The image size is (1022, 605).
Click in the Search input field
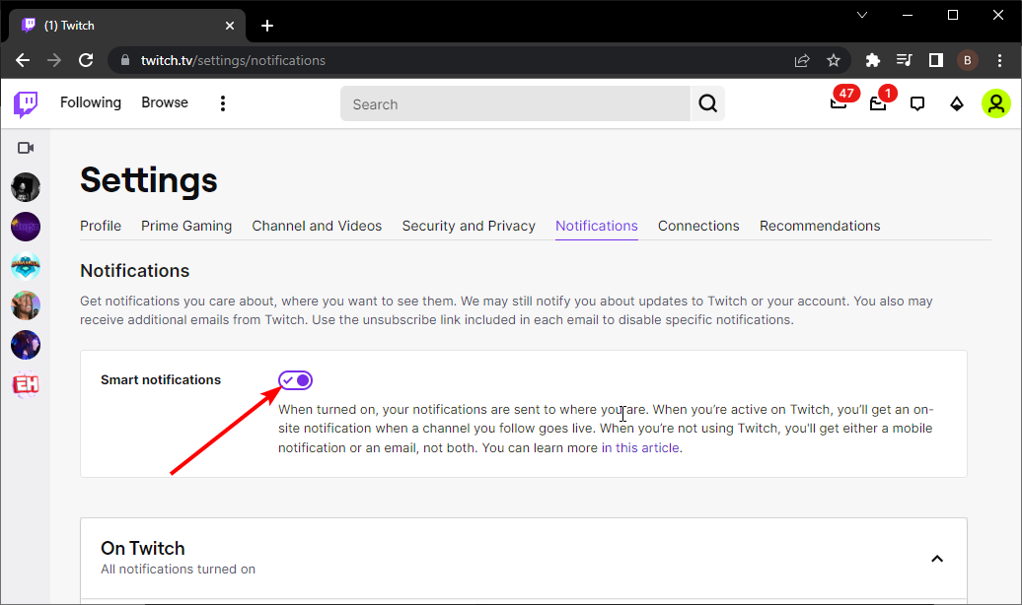tap(513, 103)
